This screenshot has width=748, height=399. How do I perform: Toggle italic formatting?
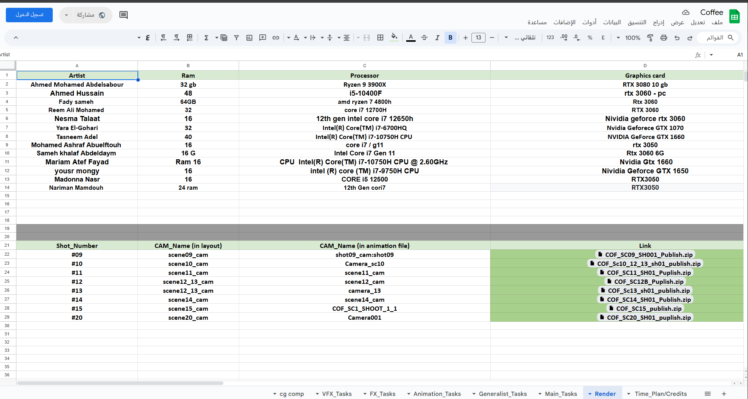437,37
